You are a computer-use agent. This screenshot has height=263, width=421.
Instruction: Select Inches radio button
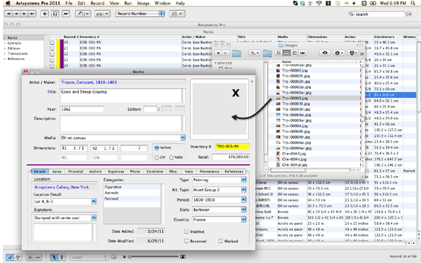pos(157,148)
